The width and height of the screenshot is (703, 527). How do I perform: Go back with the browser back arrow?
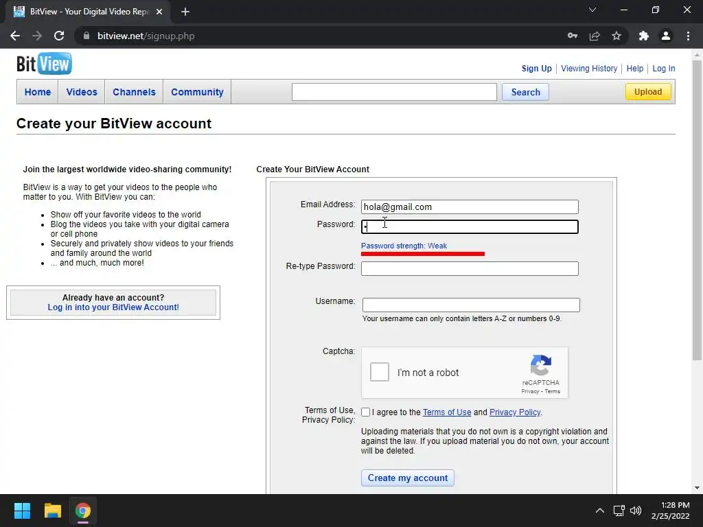tap(15, 36)
